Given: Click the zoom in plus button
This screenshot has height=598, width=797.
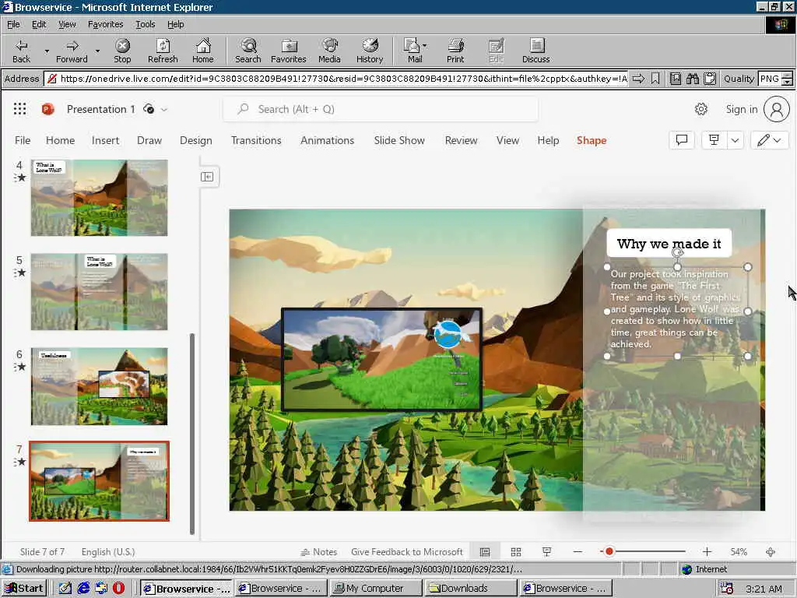Looking at the screenshot, I should 707,552.
